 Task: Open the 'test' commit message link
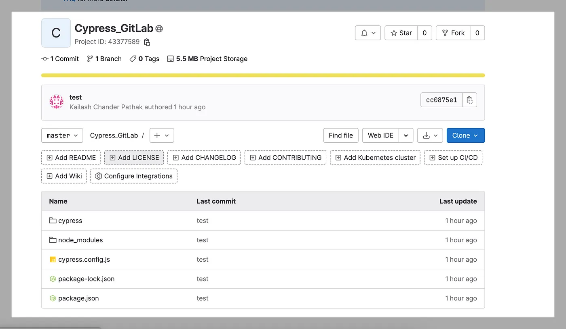point(76,97)
